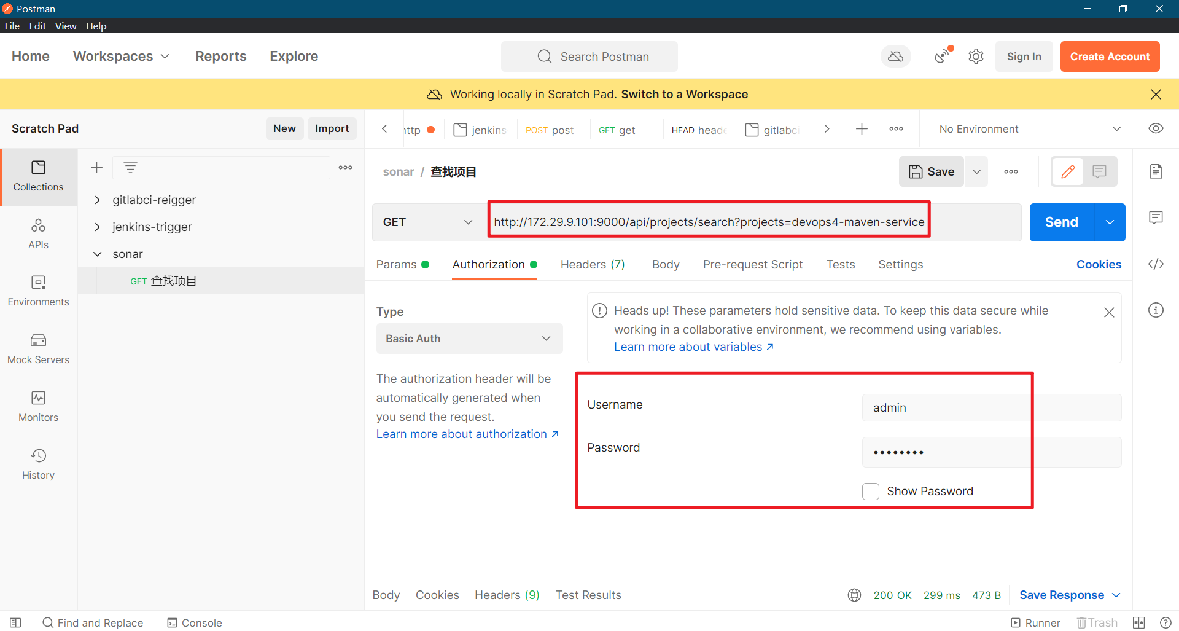1179x631 pixels.
Task: Open the Send button dropdown arrow
Action: tap(1110, 222)
